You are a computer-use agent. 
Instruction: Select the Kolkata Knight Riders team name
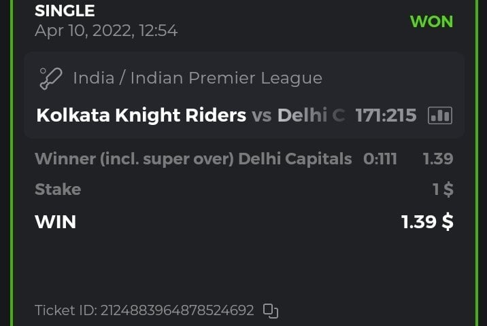(141, 115)
